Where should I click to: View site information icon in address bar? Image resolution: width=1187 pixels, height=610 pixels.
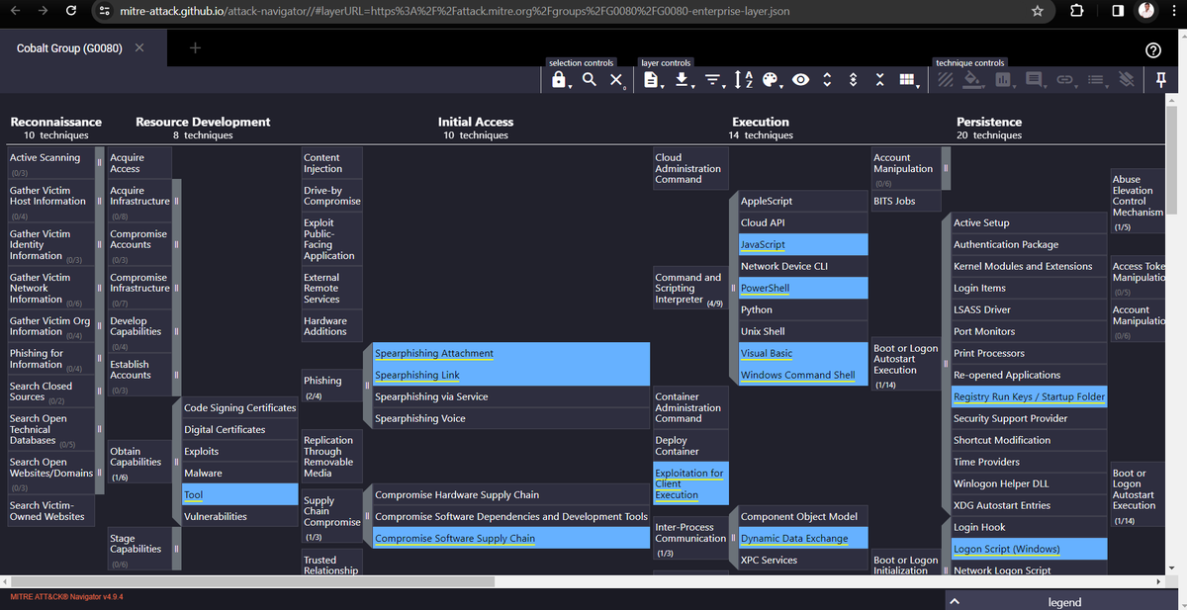pyautogui.click(x=104, y=11)
